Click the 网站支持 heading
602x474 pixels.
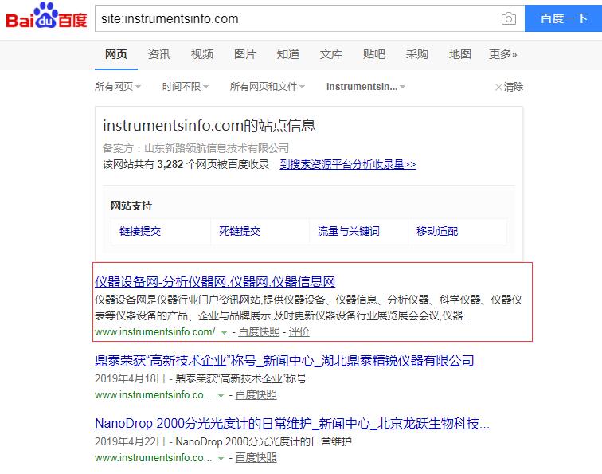[x=131, y=206]
